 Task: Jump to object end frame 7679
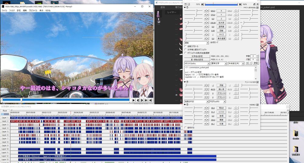point(240,4)
